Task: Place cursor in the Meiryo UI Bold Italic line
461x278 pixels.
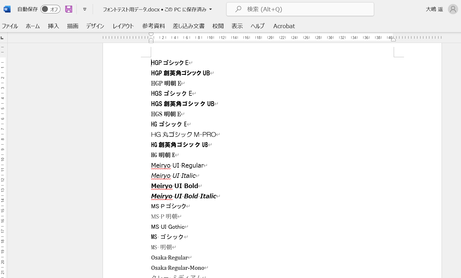Action: 184,196
